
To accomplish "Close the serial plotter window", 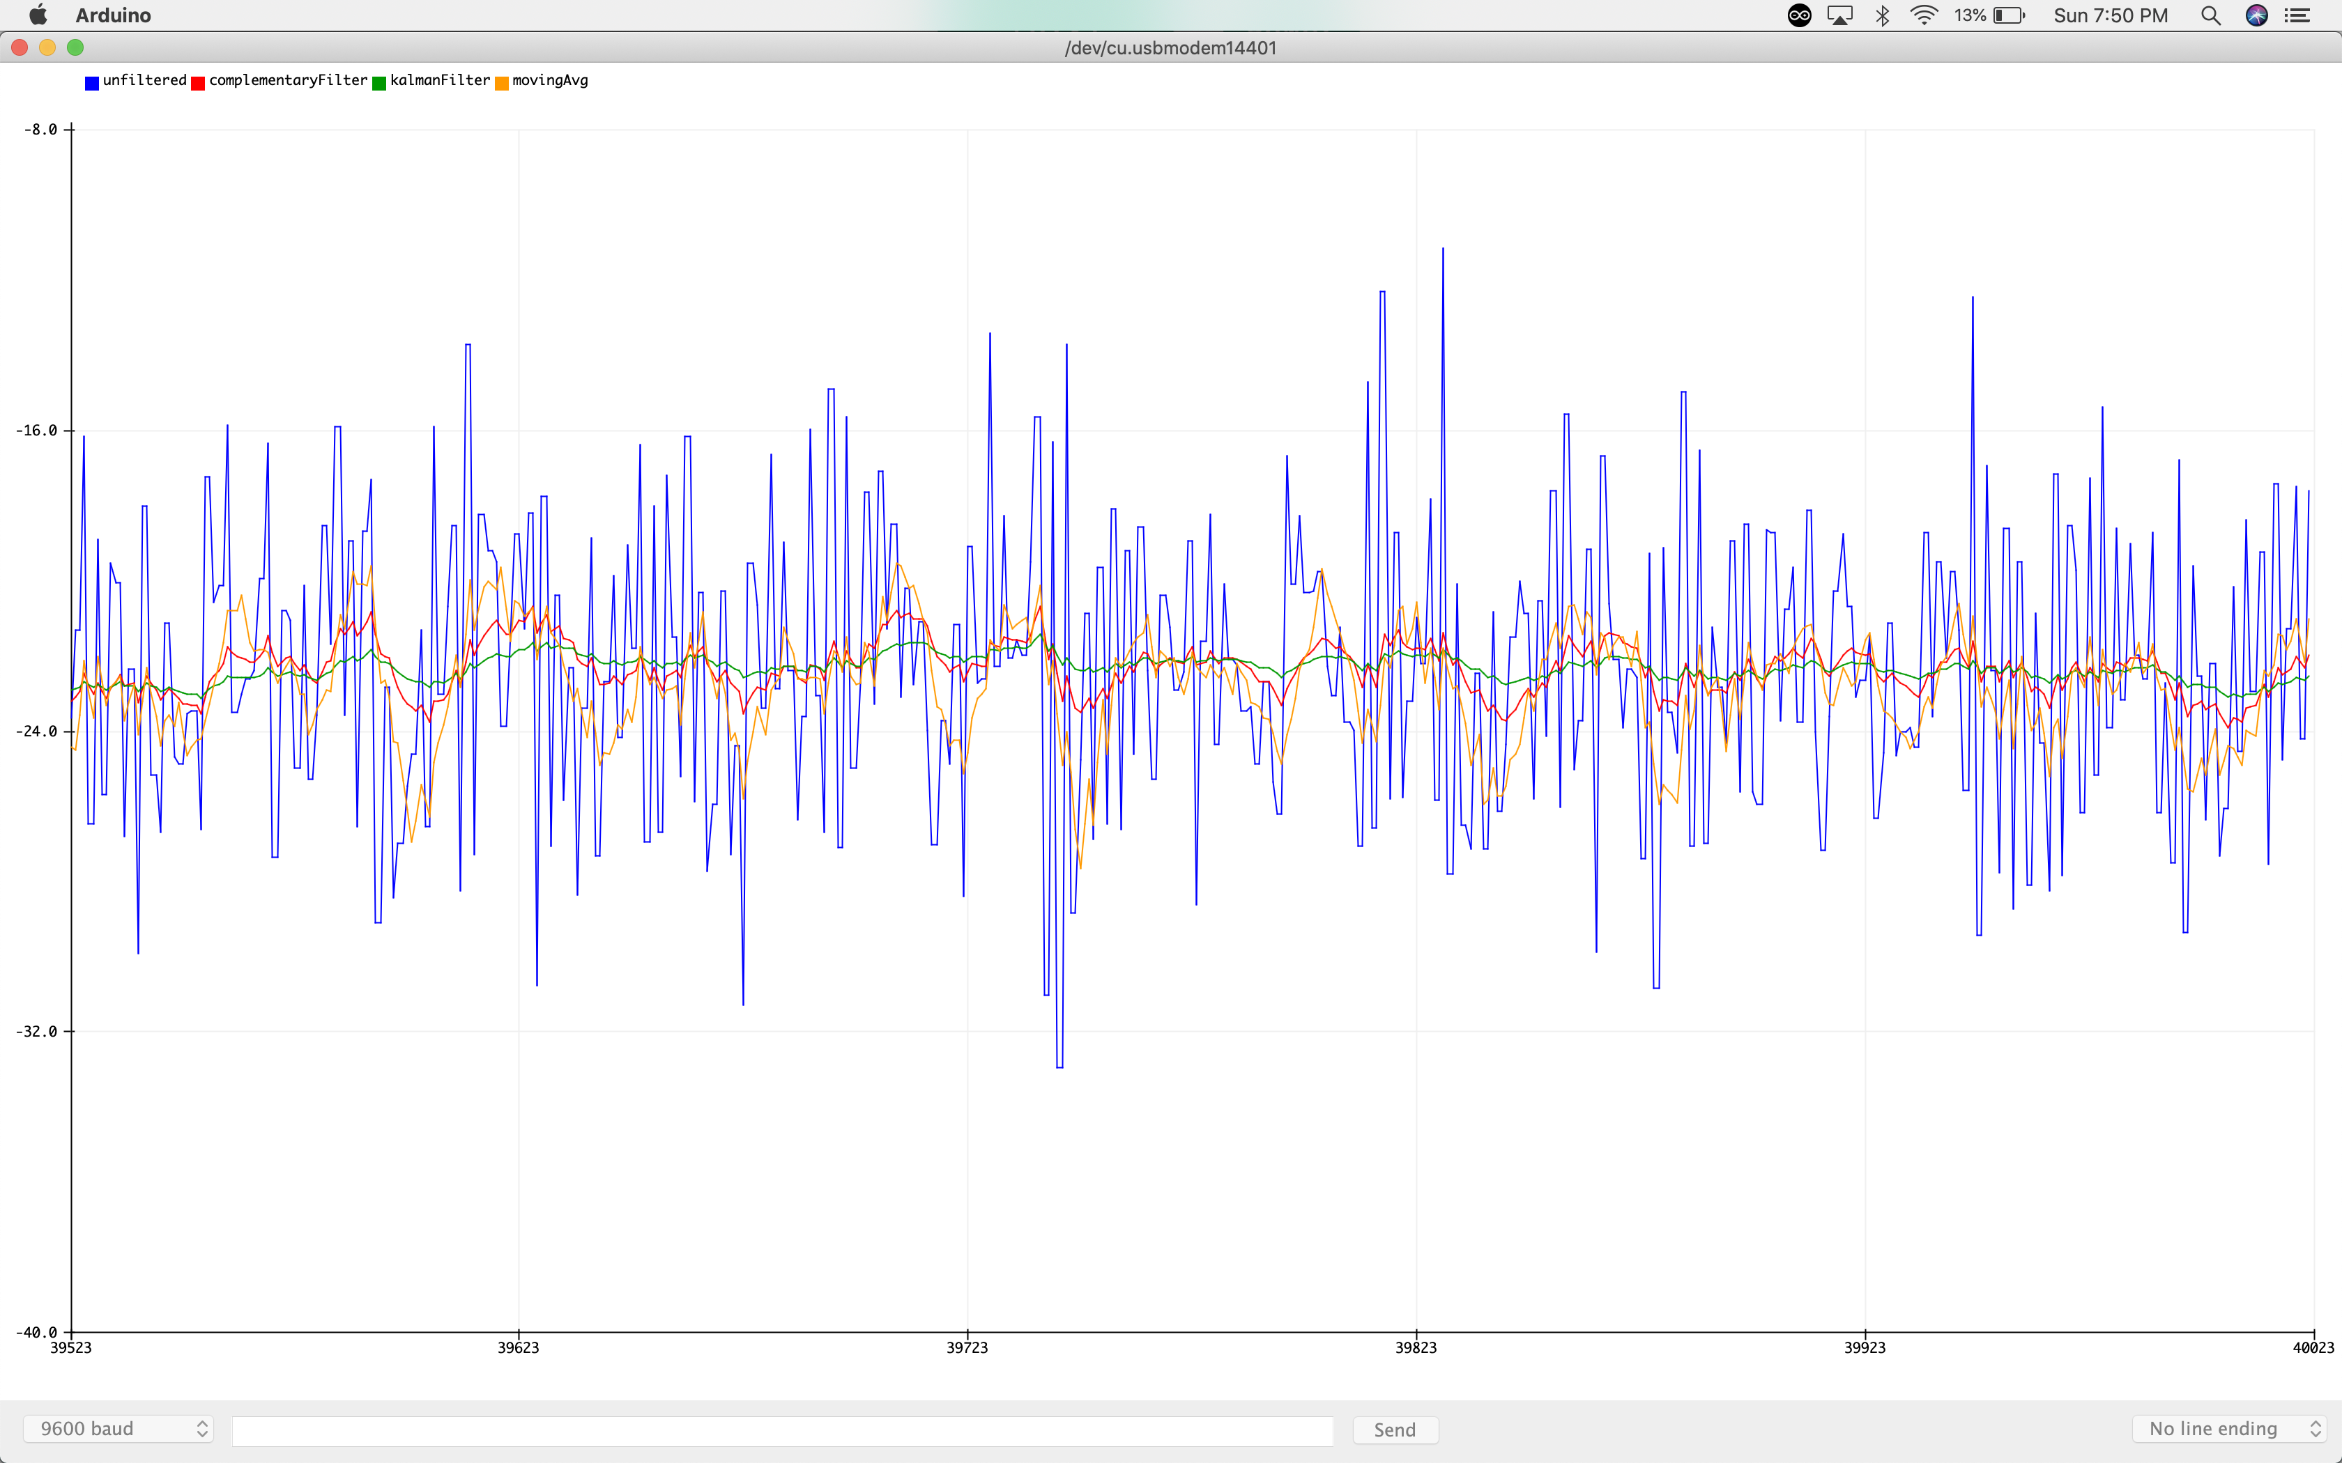I will pyautogui.click(x=20, y=47).
